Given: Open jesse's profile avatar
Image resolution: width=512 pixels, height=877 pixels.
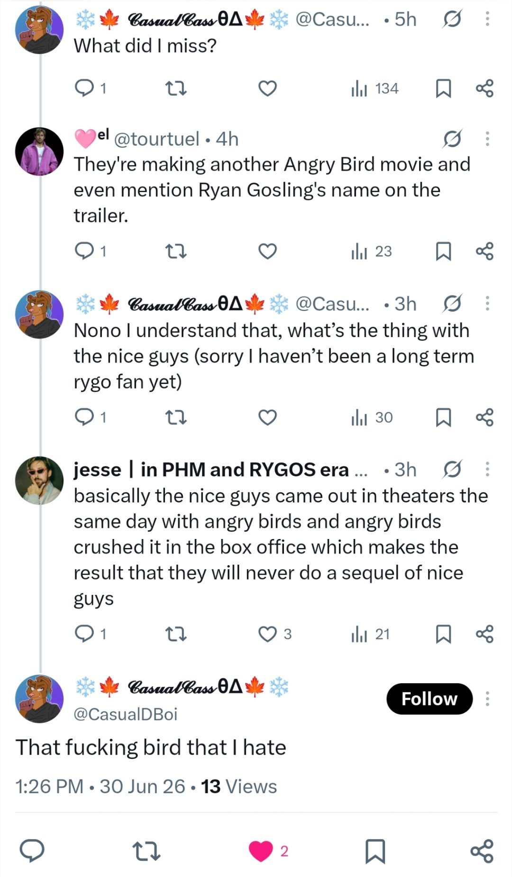Looking at the screenshot, I should pos(39,481).
